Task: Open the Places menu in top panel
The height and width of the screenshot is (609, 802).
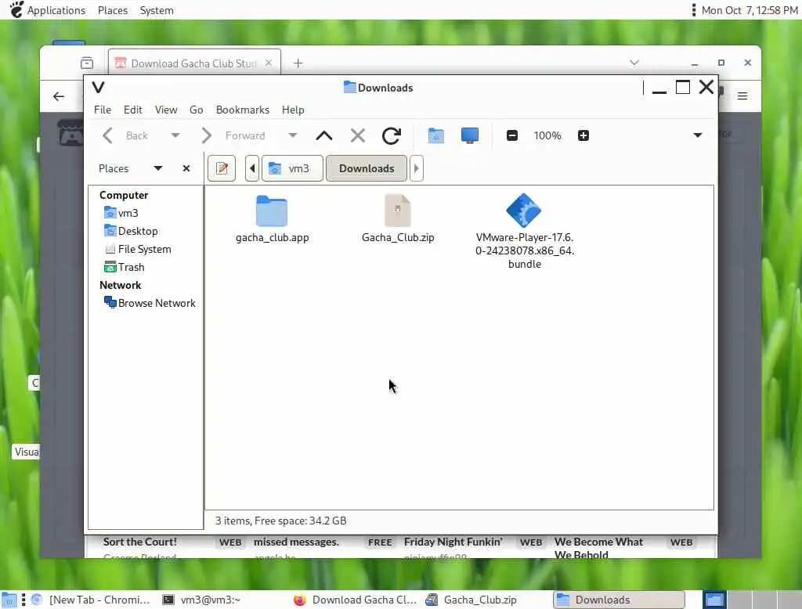Action: [113, 10]
